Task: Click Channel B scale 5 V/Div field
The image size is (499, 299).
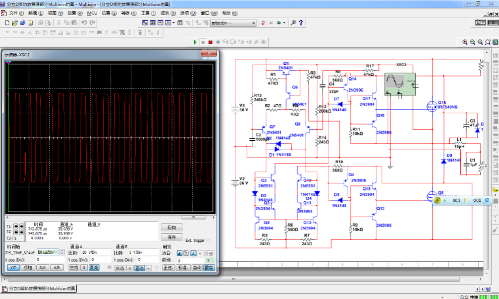Action: point(143,252)
